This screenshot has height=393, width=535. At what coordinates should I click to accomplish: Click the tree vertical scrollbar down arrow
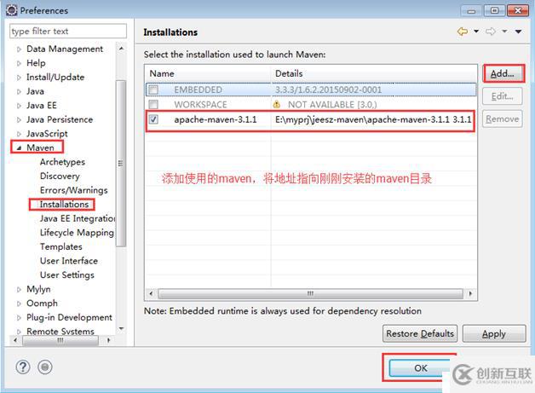point(121,328)
